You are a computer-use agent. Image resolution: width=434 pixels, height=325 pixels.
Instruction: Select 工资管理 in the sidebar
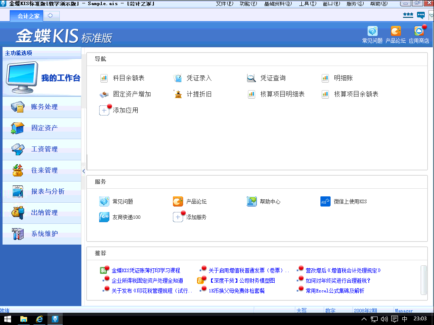coord(42,149)
